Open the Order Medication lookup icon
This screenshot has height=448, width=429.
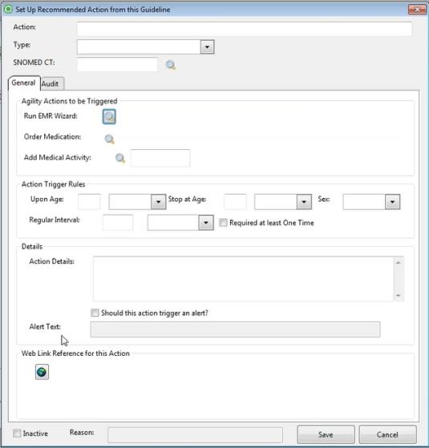pos(109,139)
